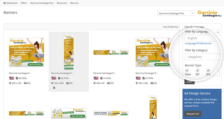This screenshot has width=224, height=119.
Task: Click the Garcinia Cambogia Plus logo
Action: point(210,13)
